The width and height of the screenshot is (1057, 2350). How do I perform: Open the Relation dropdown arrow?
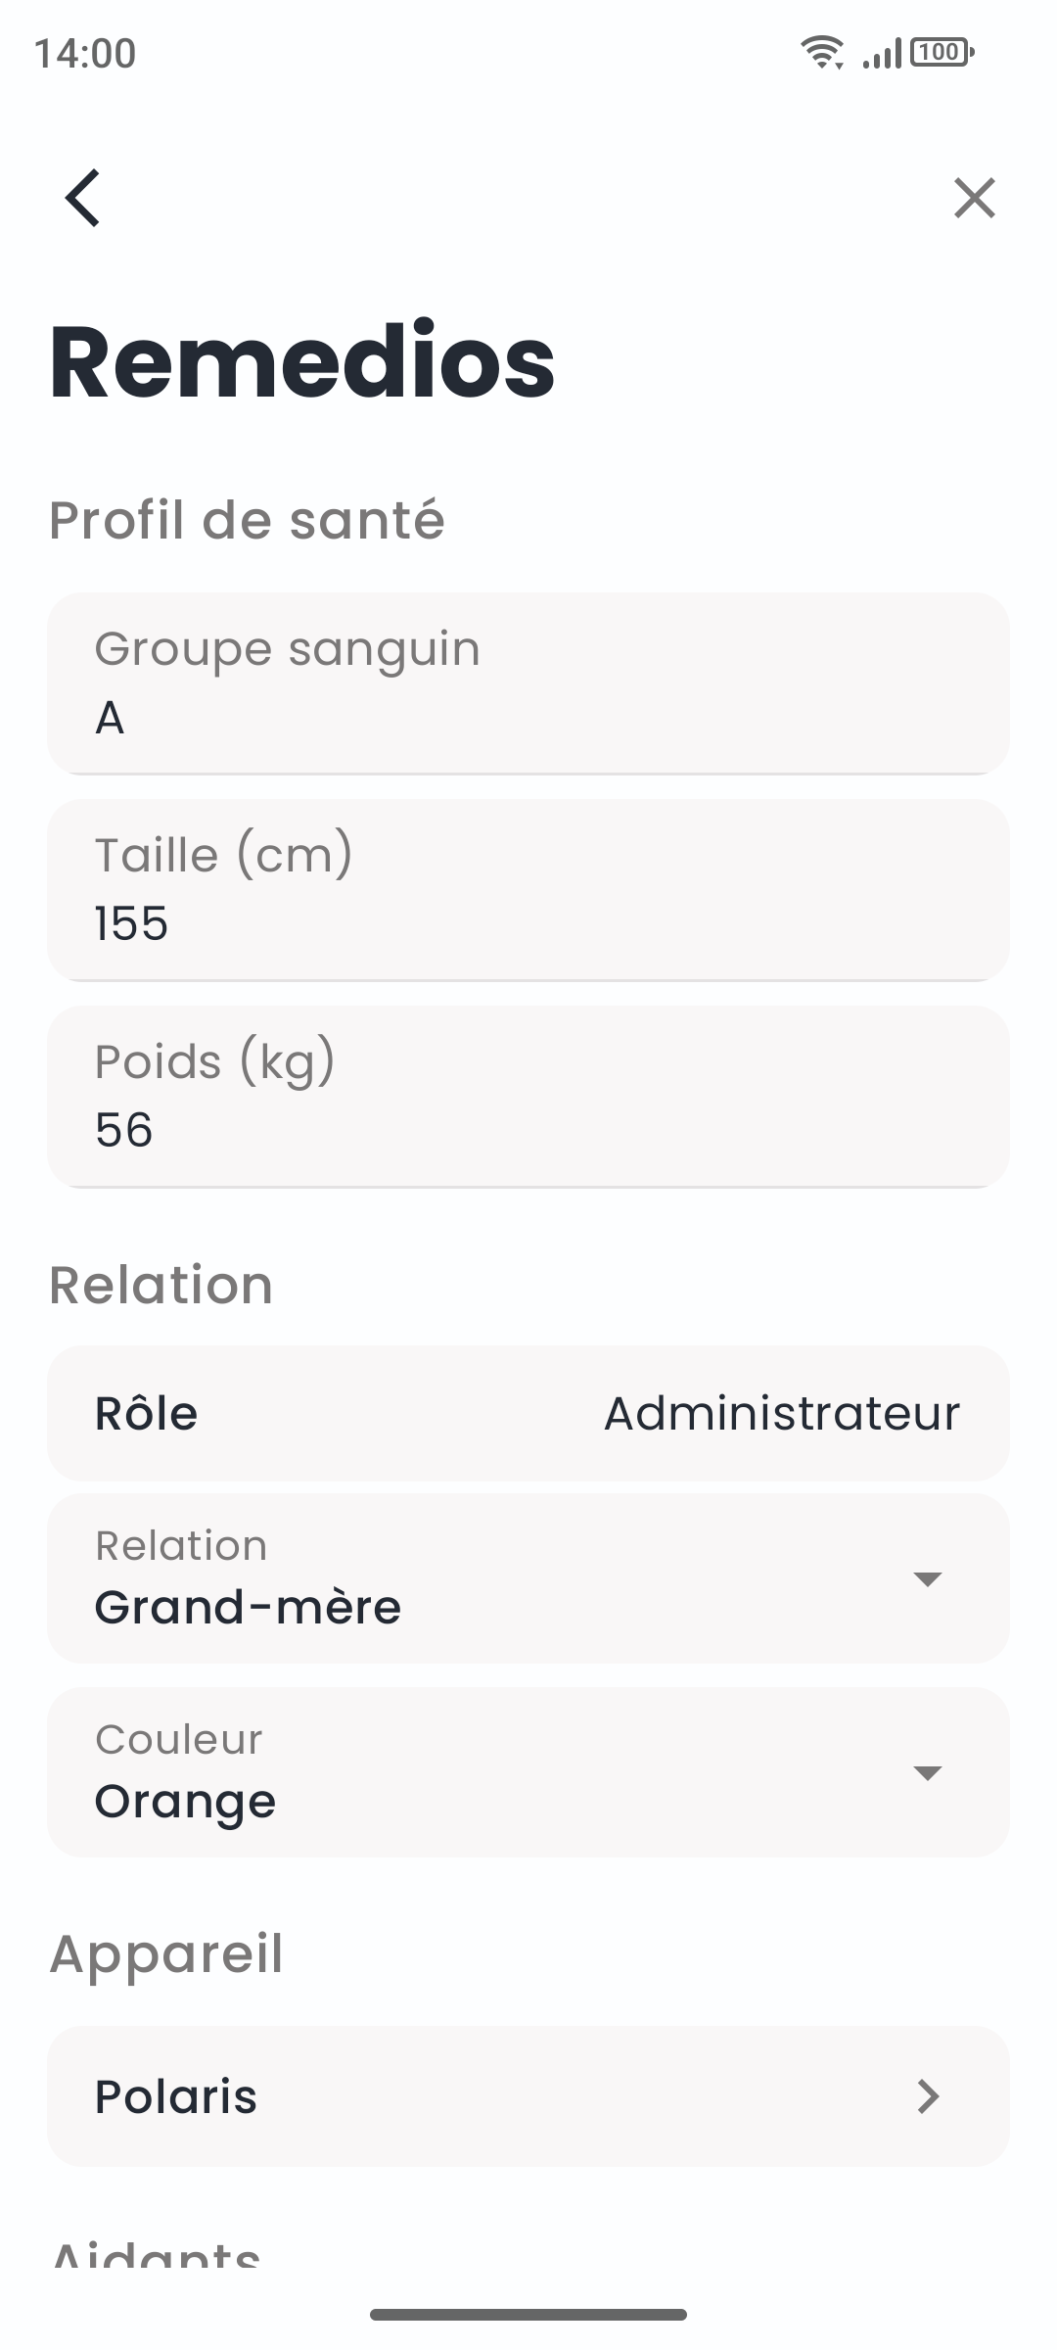[927, 1578]
